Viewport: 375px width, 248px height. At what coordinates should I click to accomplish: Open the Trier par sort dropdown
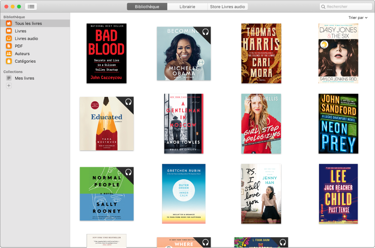click(x=358, y=17)
